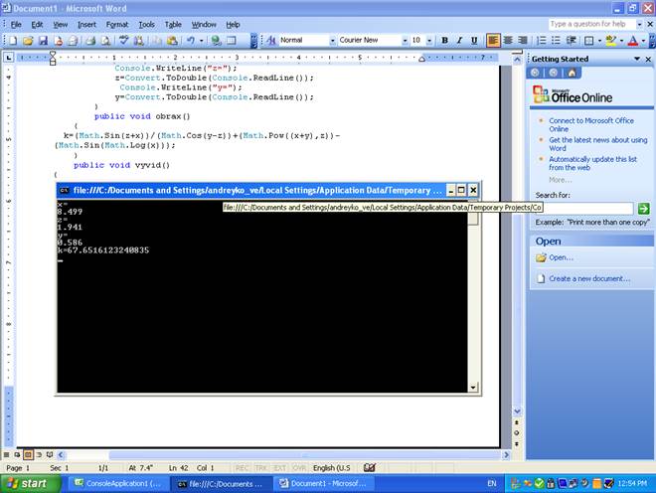The height and width of the screenshot is (493, 656).
Task: Click the Windows start button
Action: point(30,483)
